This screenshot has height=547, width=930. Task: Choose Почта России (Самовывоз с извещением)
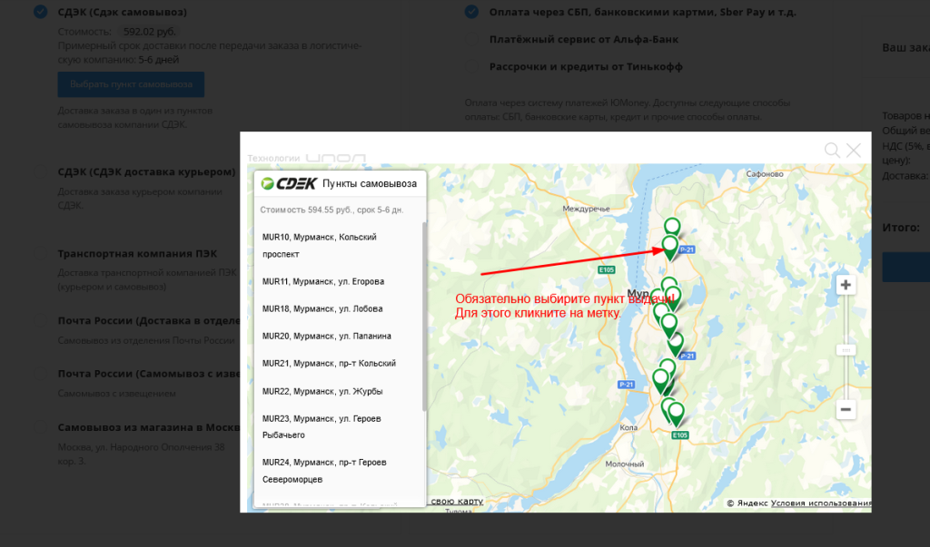point(40,374)
